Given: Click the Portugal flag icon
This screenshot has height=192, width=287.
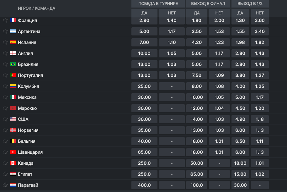Looking at the screenshot, I should 13,75.
